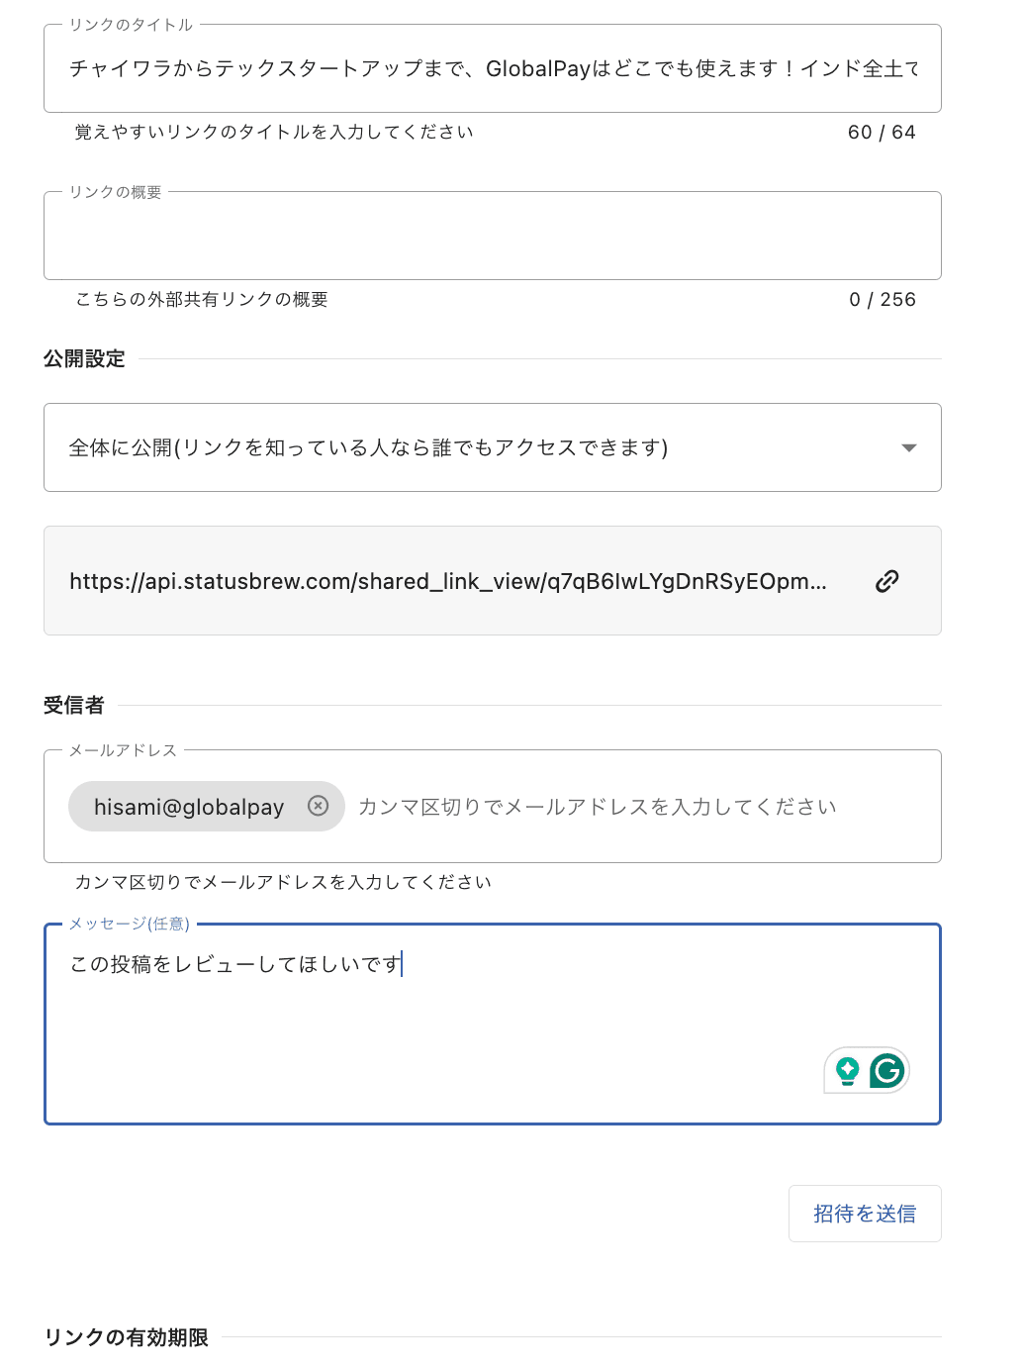Click the メールアドレス field label
The image size is (1023, 1368).
[123, 750]
